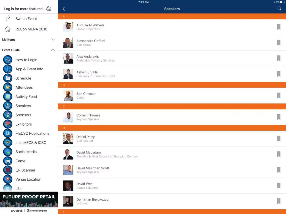Open Attendees from the Event Guide
This screenshot has width=286, height=214.
[x=24, y=87]
